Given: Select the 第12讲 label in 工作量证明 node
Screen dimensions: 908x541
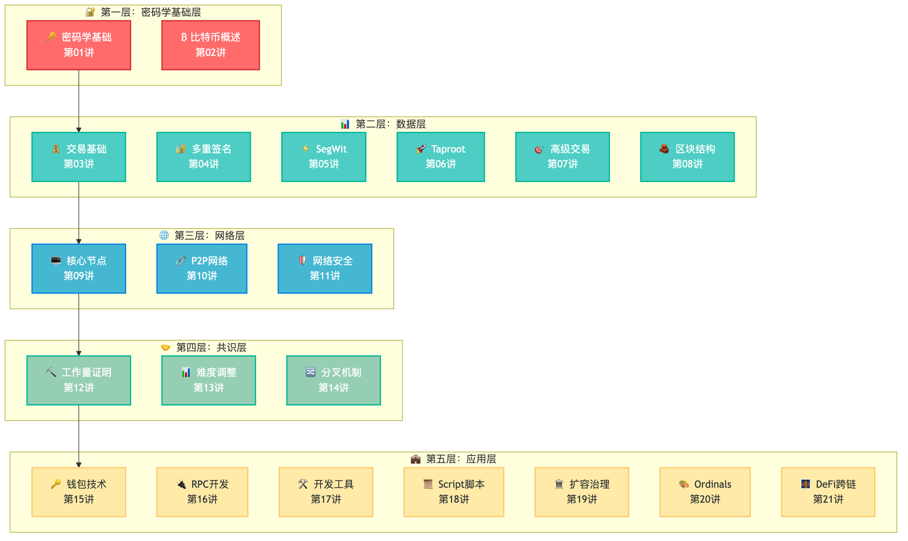Looking at the screenshot, I should coord(79,387).
